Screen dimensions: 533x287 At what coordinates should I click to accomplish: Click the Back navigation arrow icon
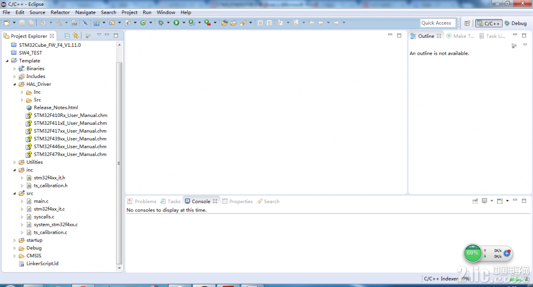321,23
